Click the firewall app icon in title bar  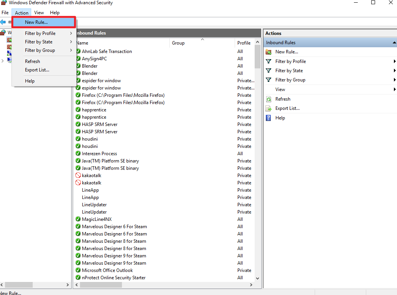(4, 3)
